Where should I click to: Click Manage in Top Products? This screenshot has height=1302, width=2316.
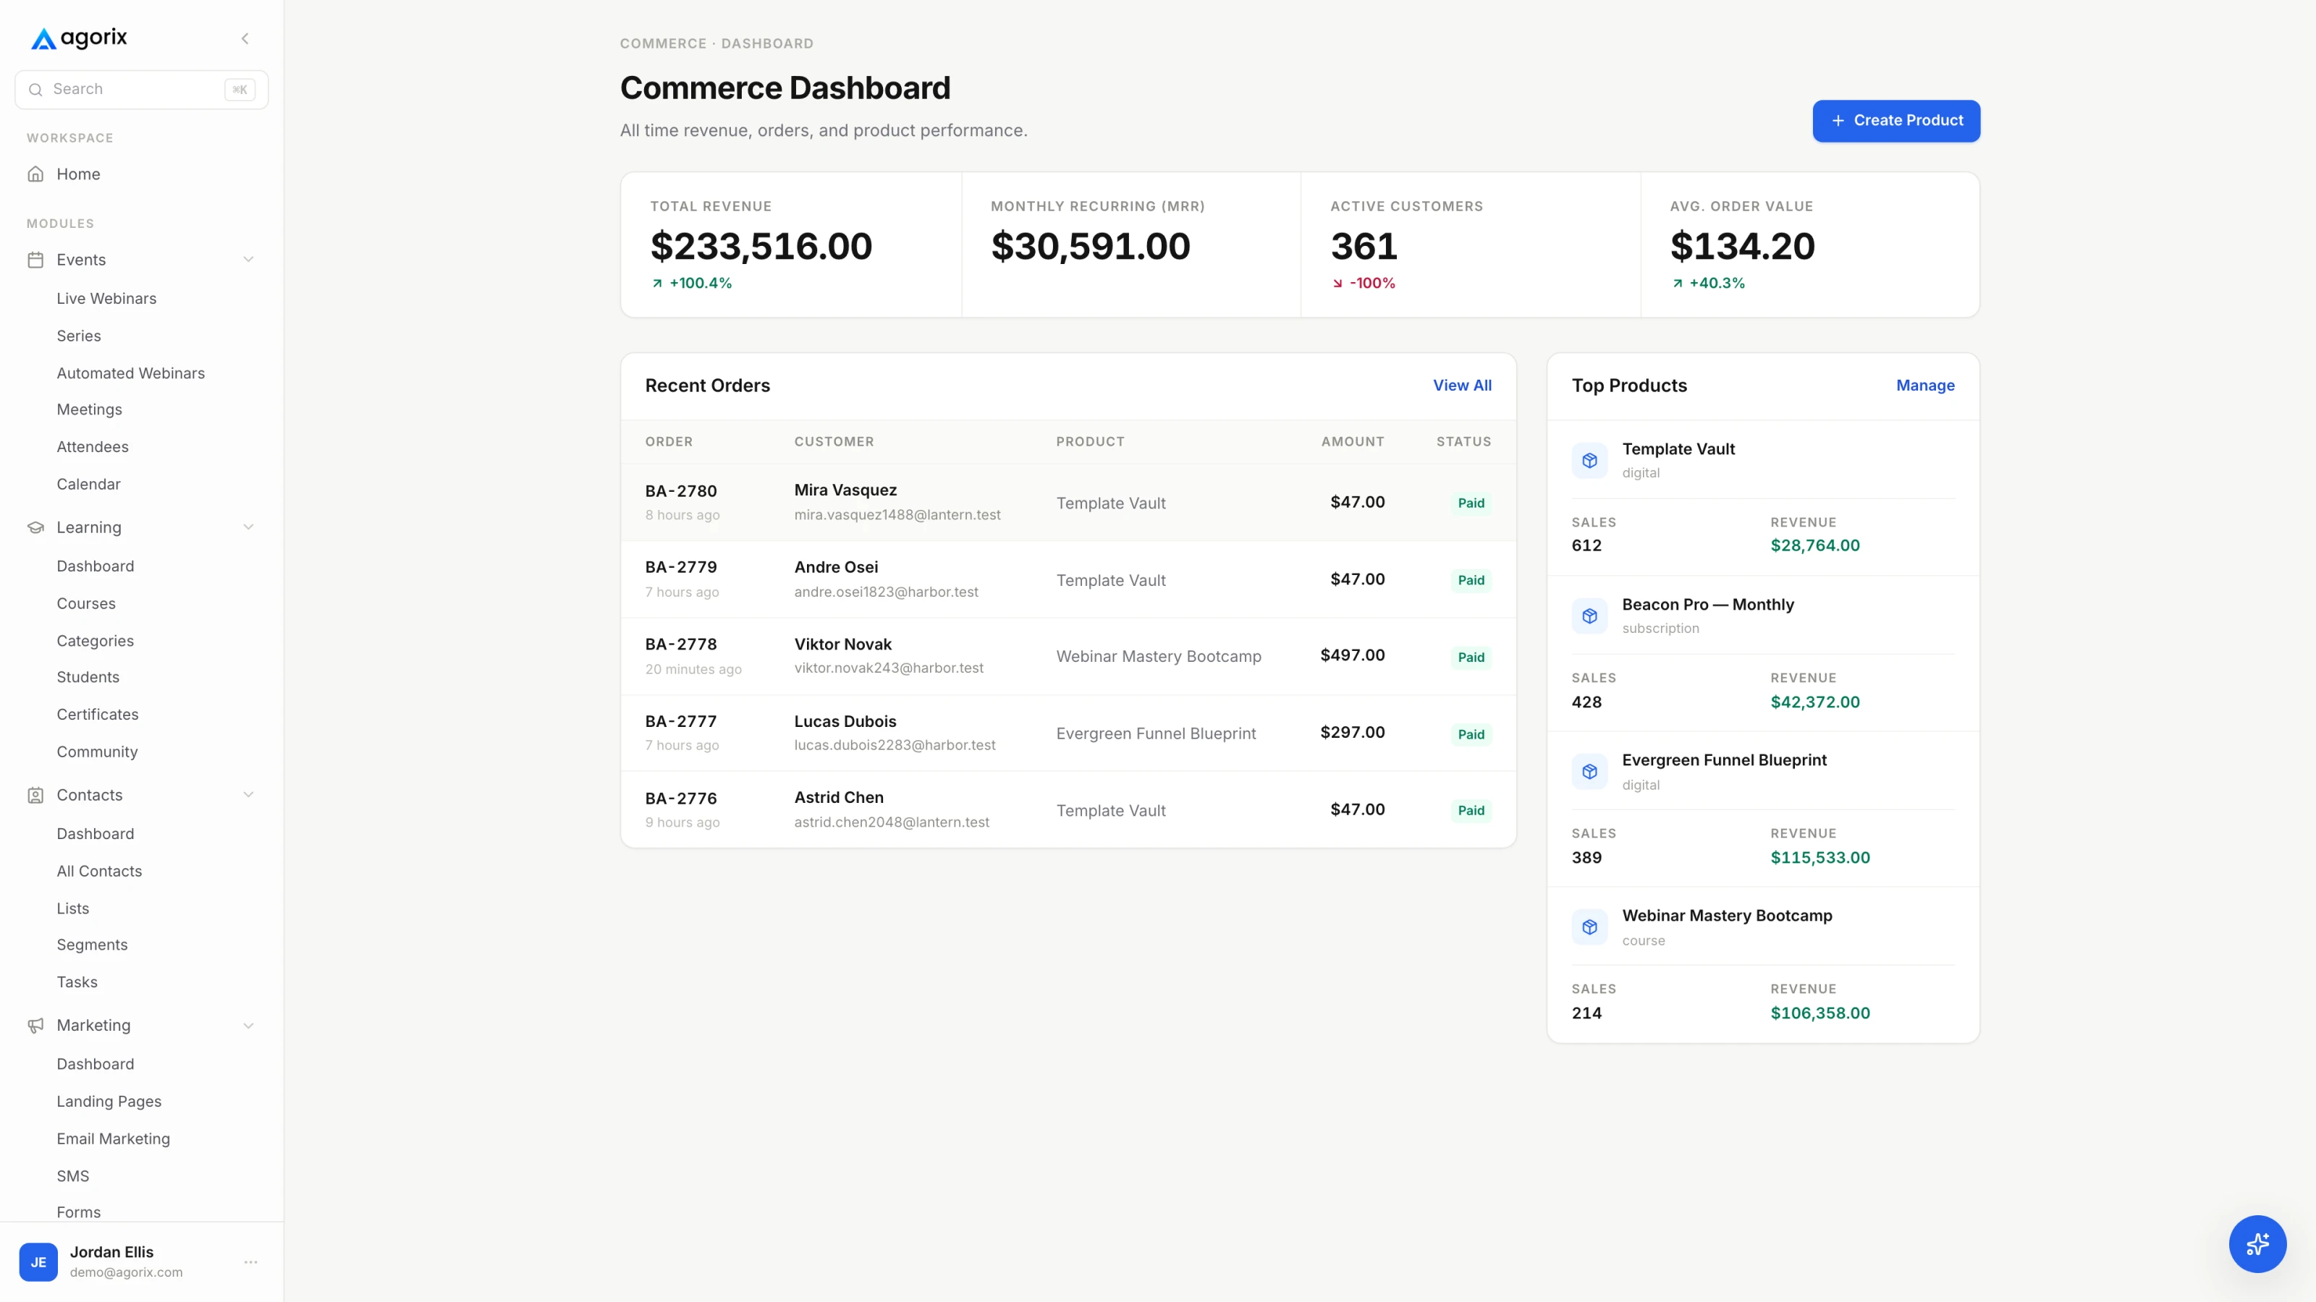pyautogui.click(x=1925, y=386)
